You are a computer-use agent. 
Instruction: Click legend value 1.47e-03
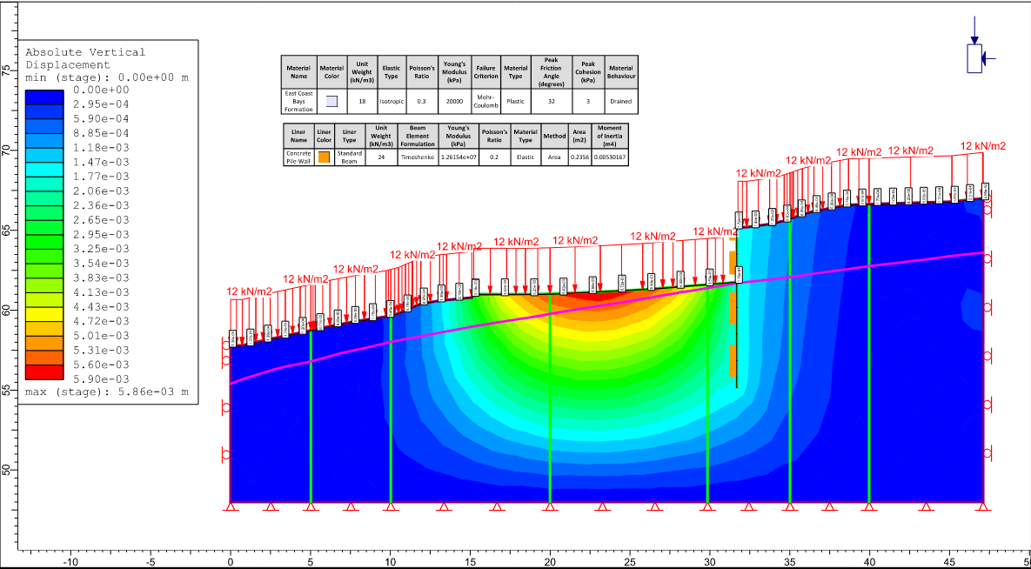click(101, 162)
